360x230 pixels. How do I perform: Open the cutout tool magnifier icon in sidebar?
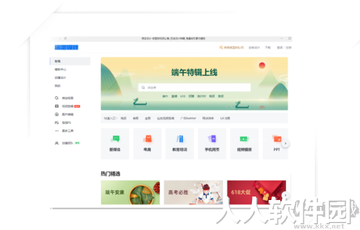tap(57, 98)
